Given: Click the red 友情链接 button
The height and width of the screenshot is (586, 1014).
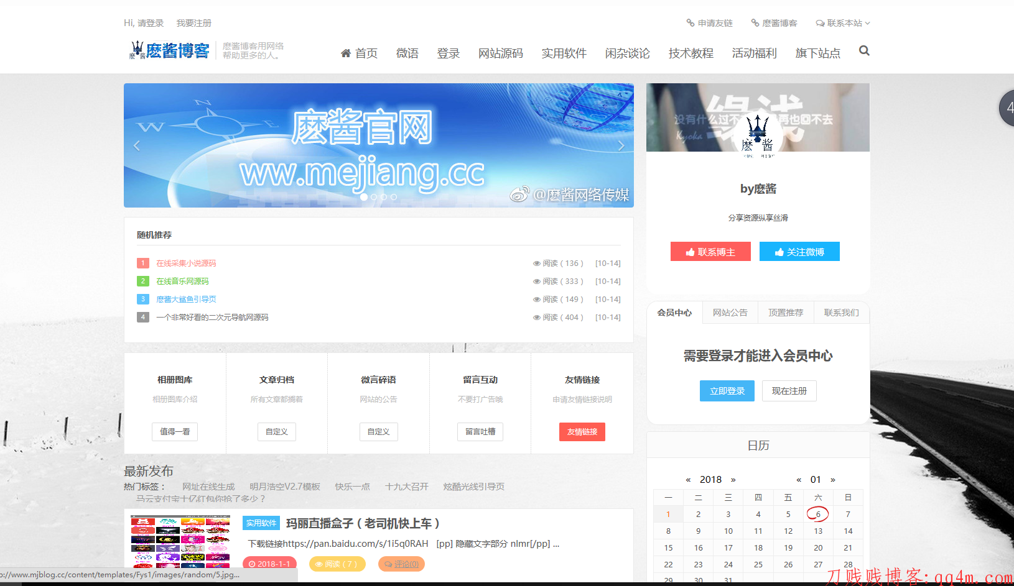Looking at the screenshot, I should 582,432.
